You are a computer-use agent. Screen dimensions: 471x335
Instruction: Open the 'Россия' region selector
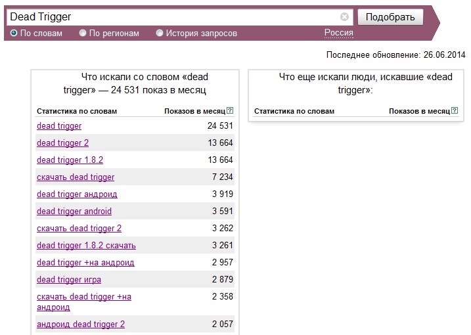[339, 32]
